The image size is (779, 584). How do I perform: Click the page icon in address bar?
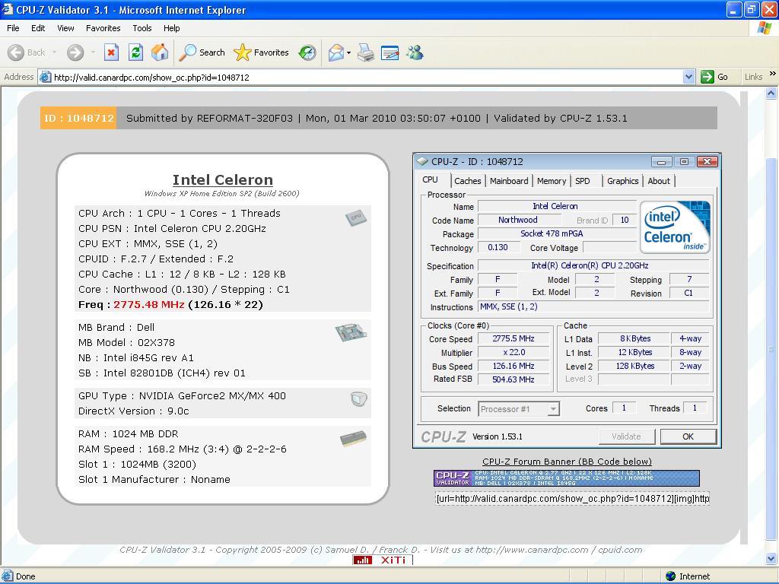[45, 77]
